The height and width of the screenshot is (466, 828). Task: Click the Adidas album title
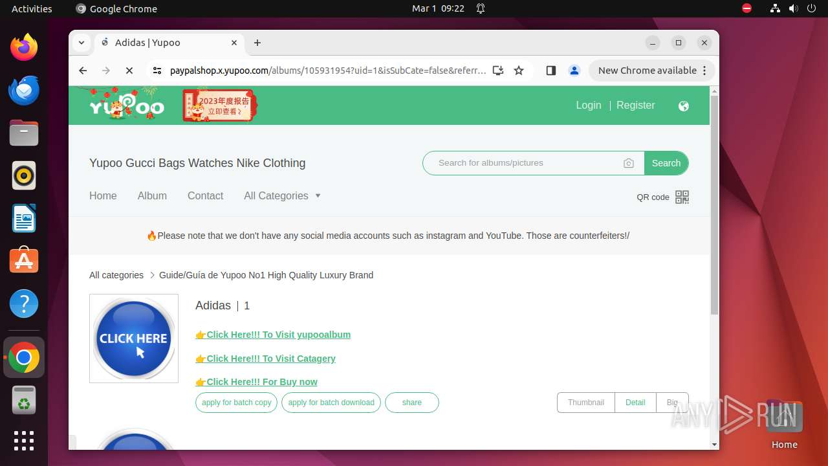click(x=213, y=305)
